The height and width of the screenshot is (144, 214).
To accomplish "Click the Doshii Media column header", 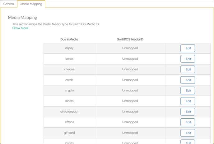I will [x=69, y=39].
